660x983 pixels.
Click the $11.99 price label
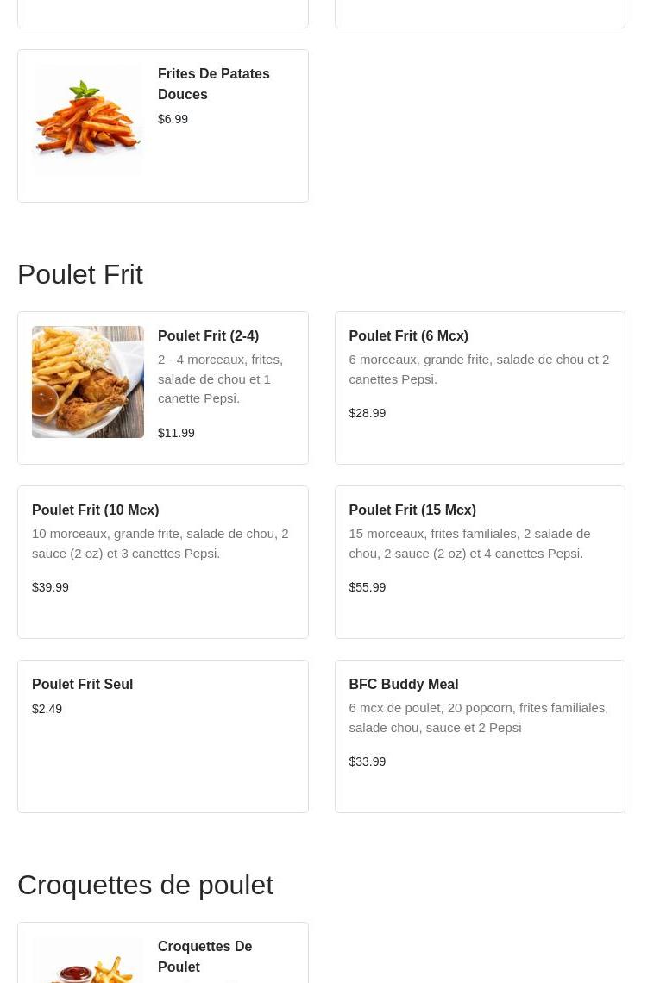click(176, 433)
